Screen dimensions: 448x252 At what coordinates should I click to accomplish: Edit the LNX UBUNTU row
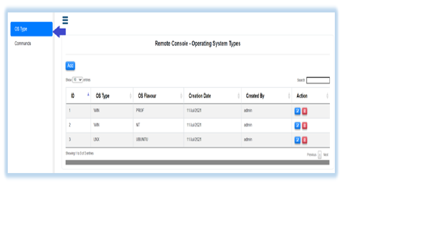click(x=297, y=140)
